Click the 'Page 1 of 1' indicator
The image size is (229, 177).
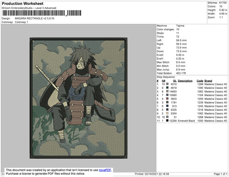[220, 174]
